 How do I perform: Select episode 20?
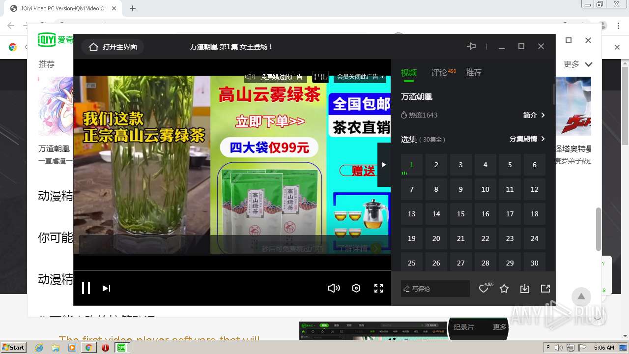coord(436,238)
